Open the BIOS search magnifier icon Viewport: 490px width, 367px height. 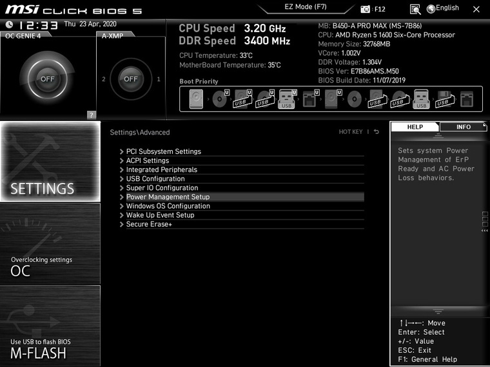415,10
